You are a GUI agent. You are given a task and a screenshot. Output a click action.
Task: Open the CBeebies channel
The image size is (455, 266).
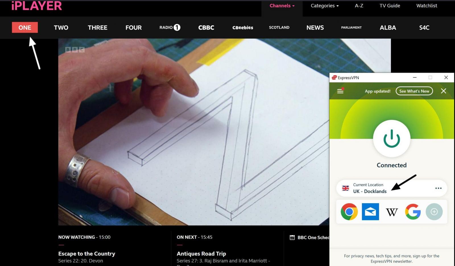pos(243,28)
